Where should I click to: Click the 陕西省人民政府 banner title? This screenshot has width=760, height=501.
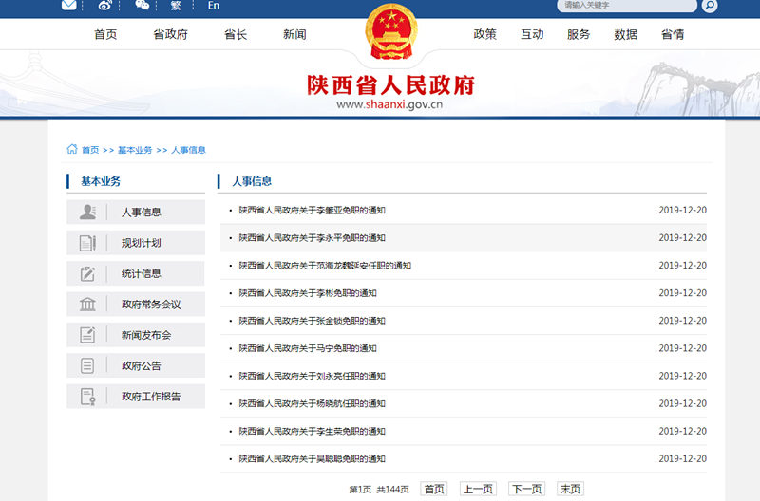pos(390,85)
